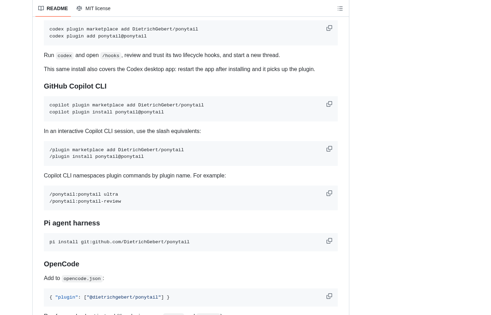
Task: Click the "plugin" key in the JSON snippet
Action: point(67,297)
